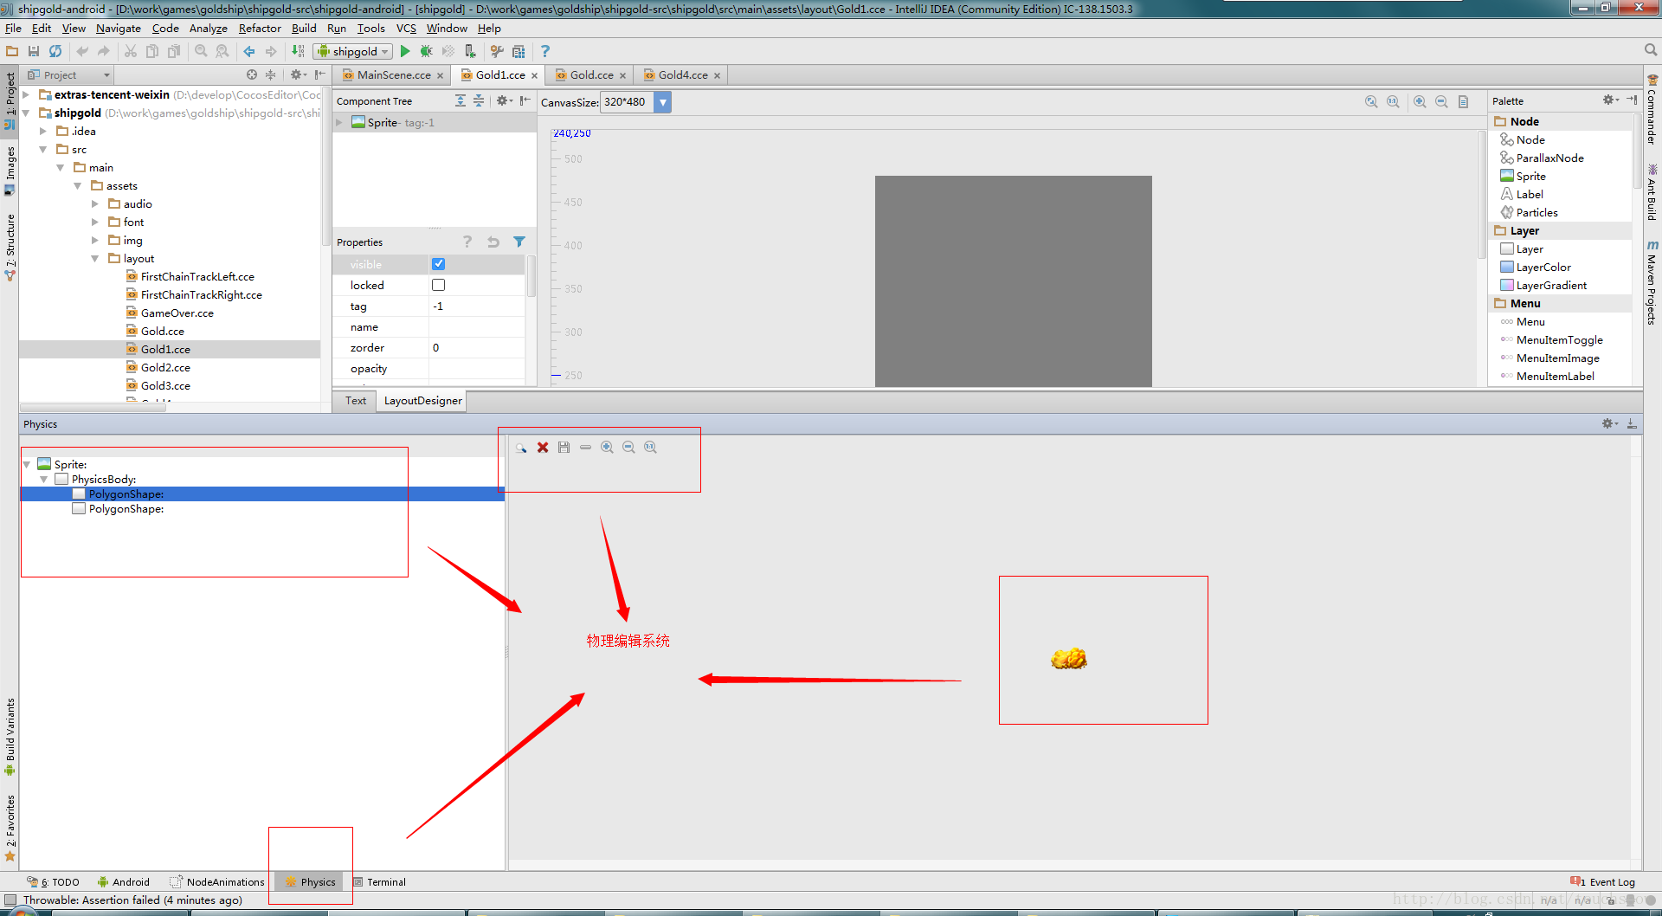1662x916 pixels.
Task: Zoom out on physics editor view
Action: coord(628,448)
